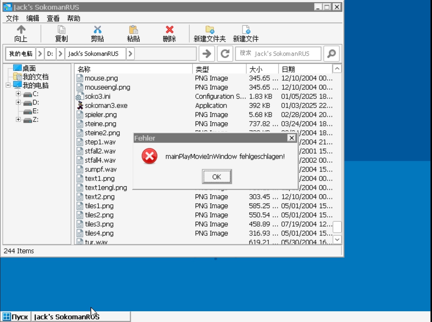Switch to Jack's SokomanRUS taskbar button
Screen dimensions: 432x322
point(81,317)
